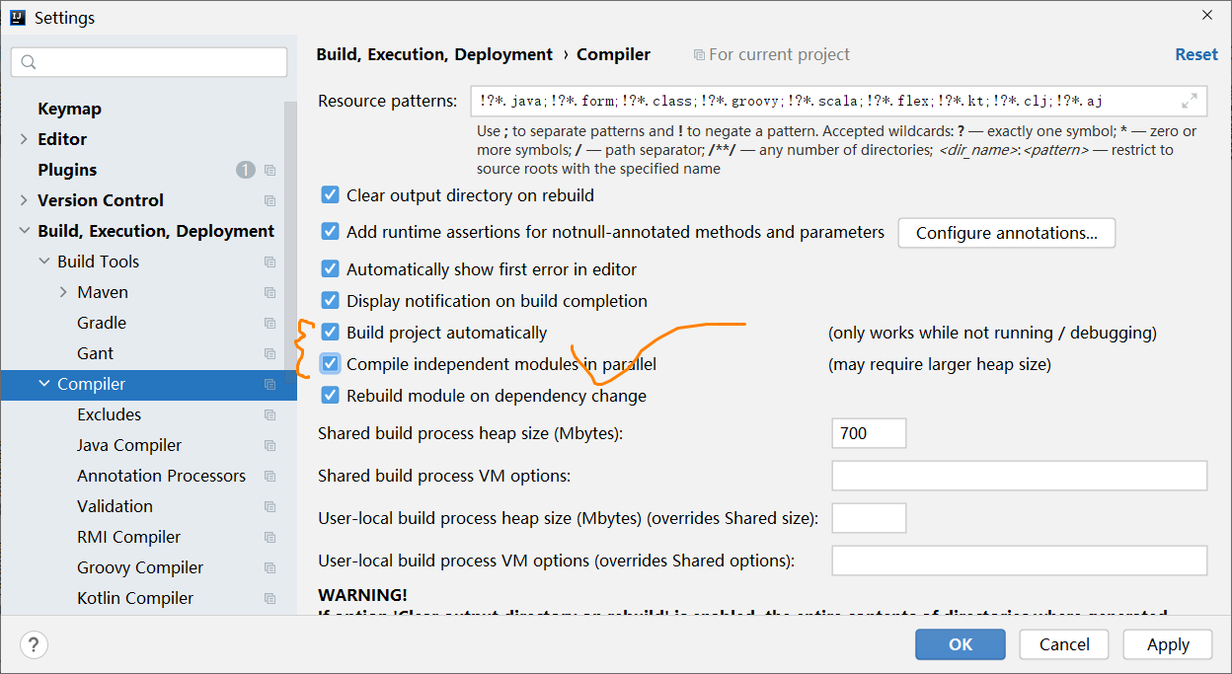Select Java Compiler in settings tree
This screenshot has width=1232, height=674.
tap(129, 445)
